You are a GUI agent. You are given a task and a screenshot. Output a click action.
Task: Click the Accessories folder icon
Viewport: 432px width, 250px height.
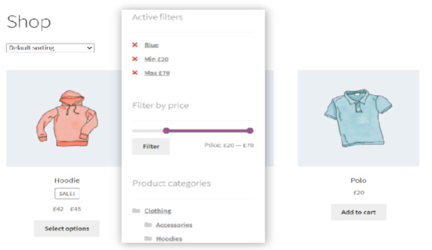pyautogui.click(x=148, y=225)
